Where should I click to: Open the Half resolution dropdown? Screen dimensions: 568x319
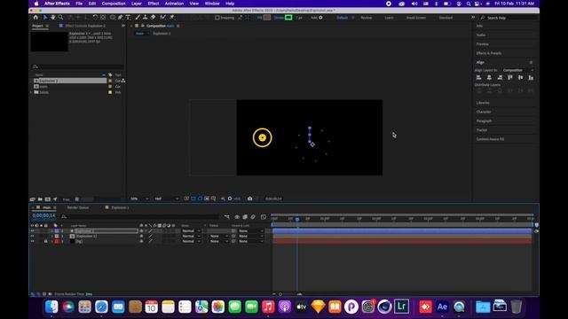[x=167, y=198]
